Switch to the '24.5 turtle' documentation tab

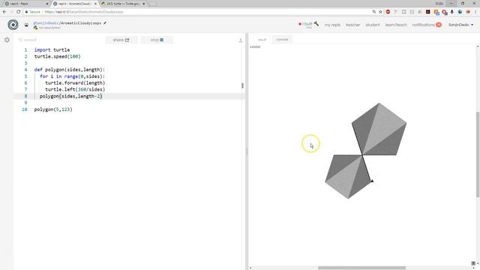(122, 4)
